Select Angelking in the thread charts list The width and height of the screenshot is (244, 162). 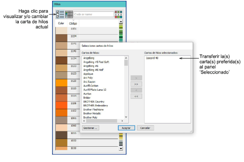point(88,58)
